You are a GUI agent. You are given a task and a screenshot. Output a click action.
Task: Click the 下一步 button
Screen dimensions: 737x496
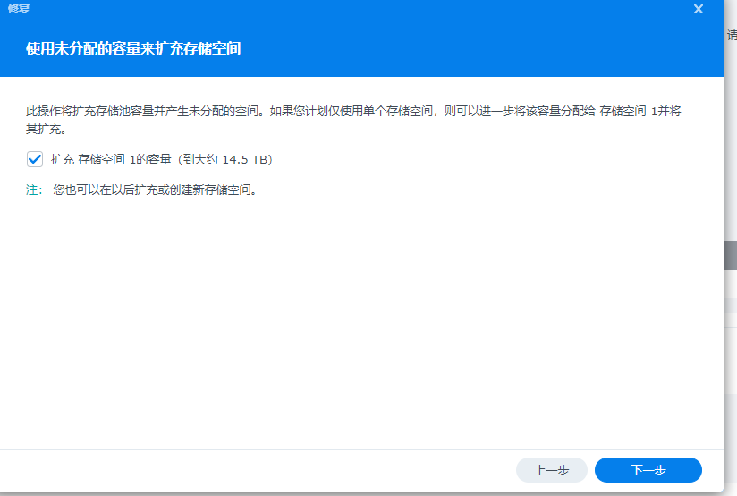(x=648, y=470)
